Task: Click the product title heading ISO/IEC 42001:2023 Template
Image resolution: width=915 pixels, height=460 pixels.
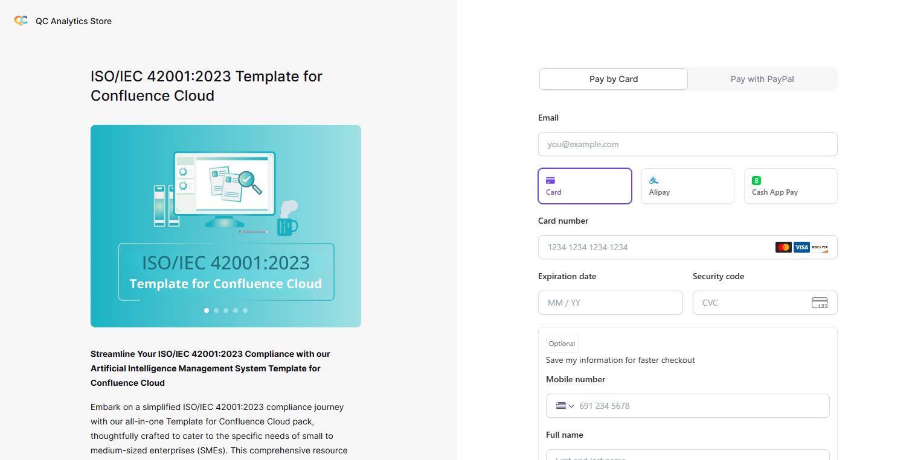Action: coord(207,86)
